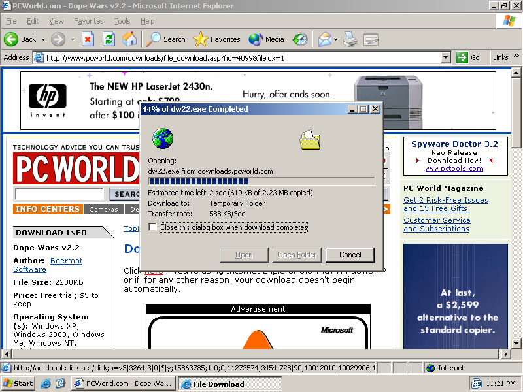The height and width of the screenshot is (392, 523).
Task: Open the Edit menu
Action: pos(33,21)
